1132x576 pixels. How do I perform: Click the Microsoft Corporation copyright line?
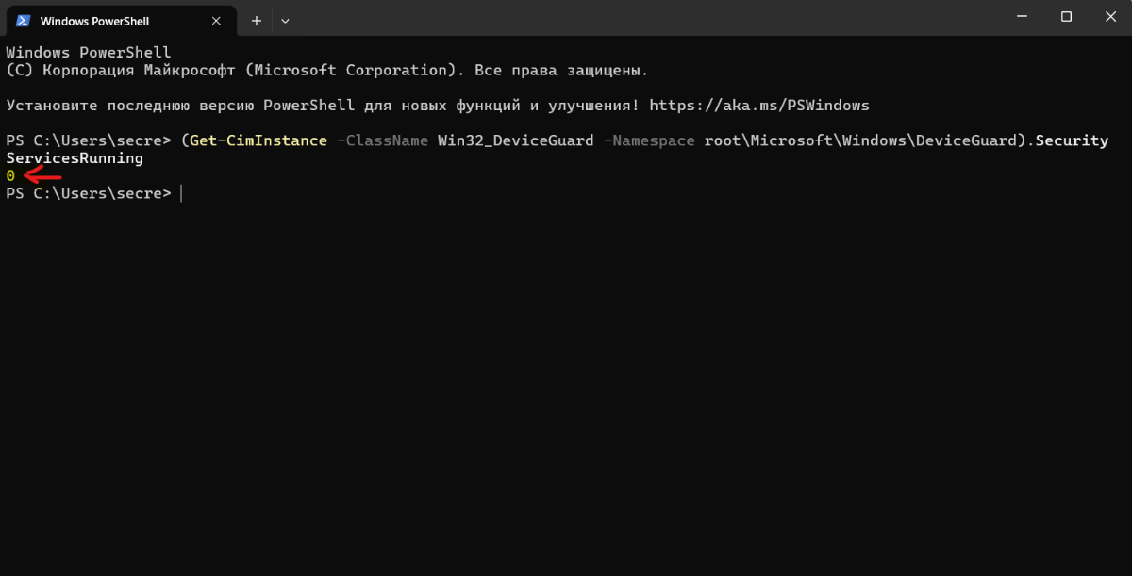pos(326,70)
